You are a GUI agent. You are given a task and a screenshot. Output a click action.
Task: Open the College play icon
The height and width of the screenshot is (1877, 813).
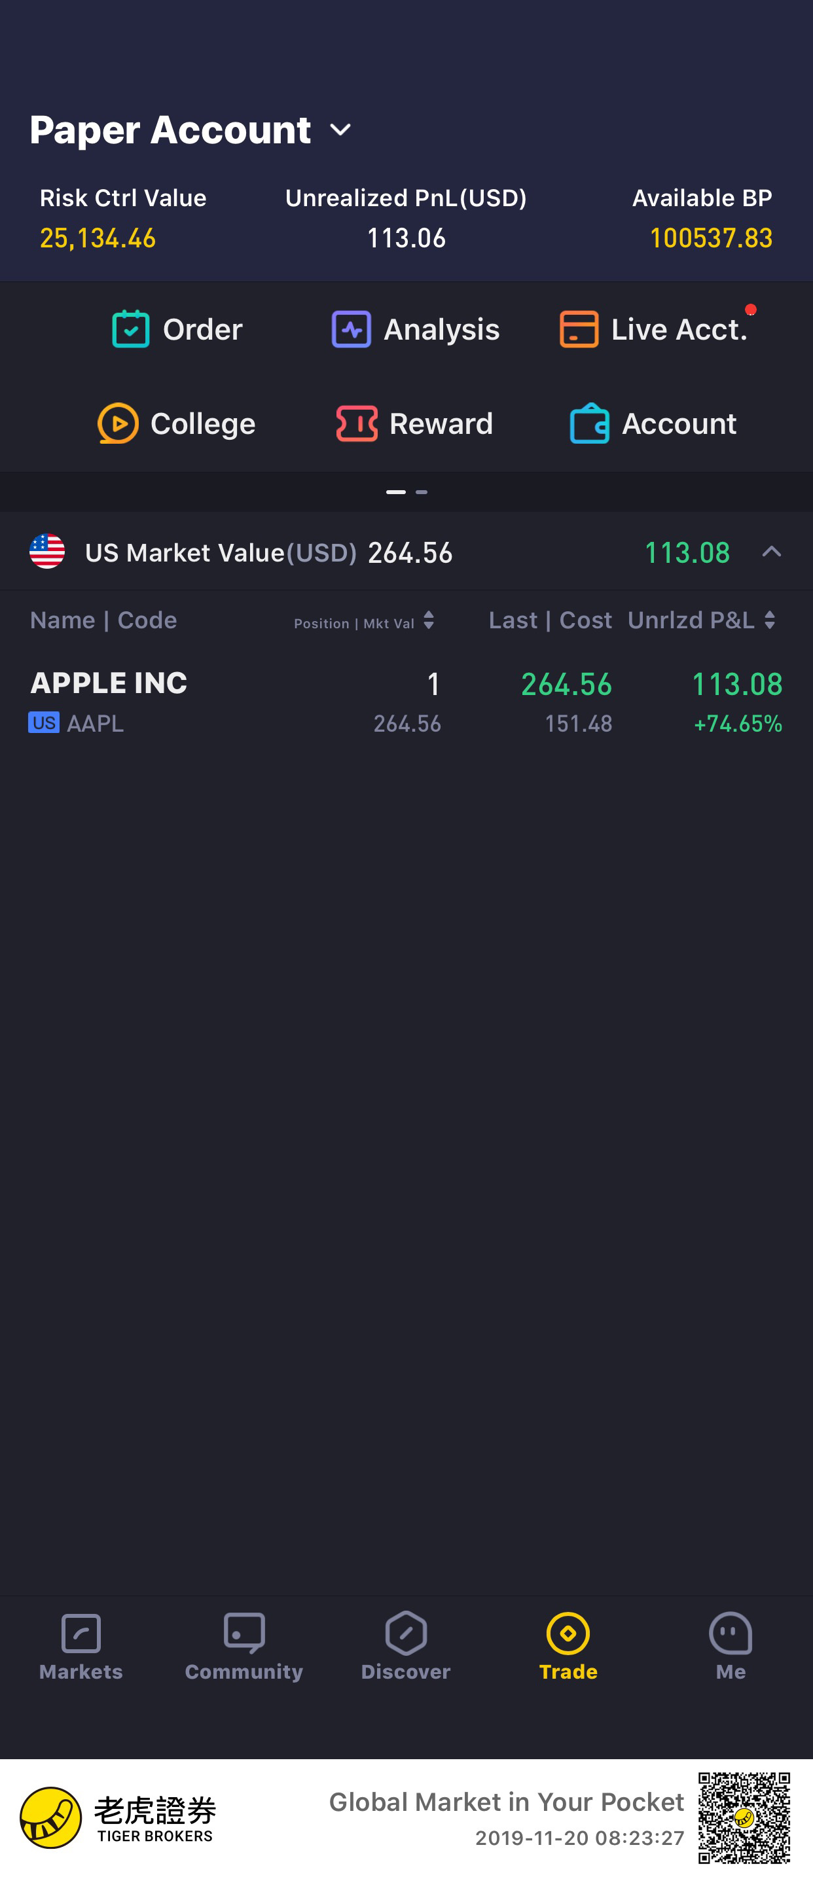click(x=118, y=423)
